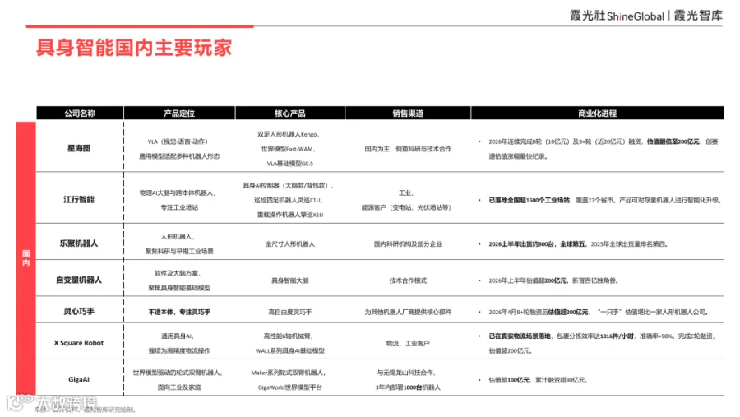Select the 公司名称 column header

80,114
